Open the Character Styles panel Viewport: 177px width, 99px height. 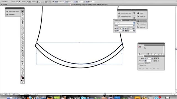[124, 13]
